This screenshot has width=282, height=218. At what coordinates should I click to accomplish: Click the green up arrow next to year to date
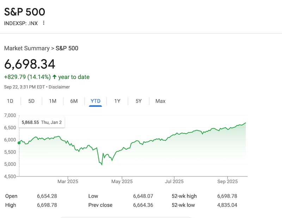pyautogui.click(x=54, y=77)
